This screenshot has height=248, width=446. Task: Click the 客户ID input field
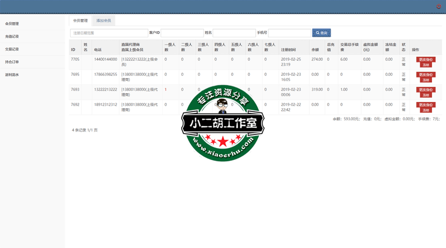click(x=182, y=33)
